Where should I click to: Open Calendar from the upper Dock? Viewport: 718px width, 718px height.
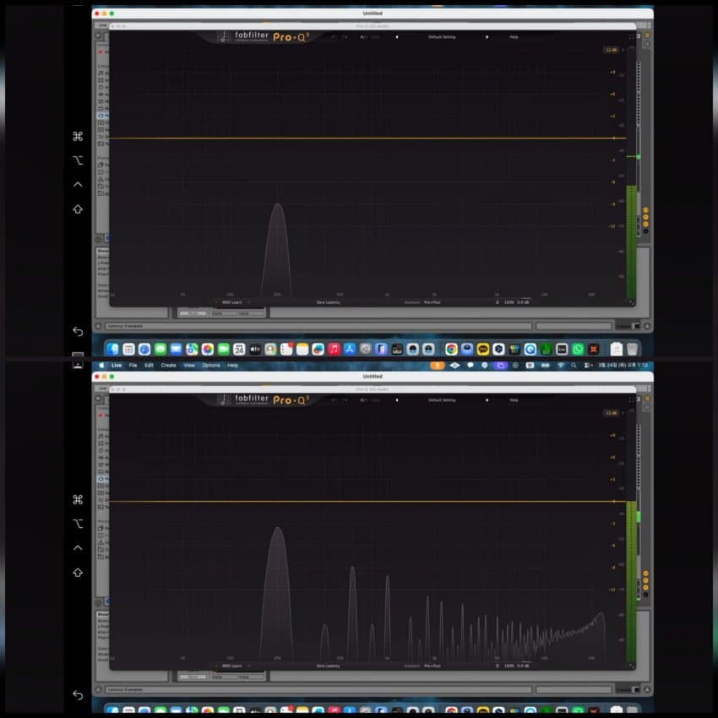[x=239, y=350]
